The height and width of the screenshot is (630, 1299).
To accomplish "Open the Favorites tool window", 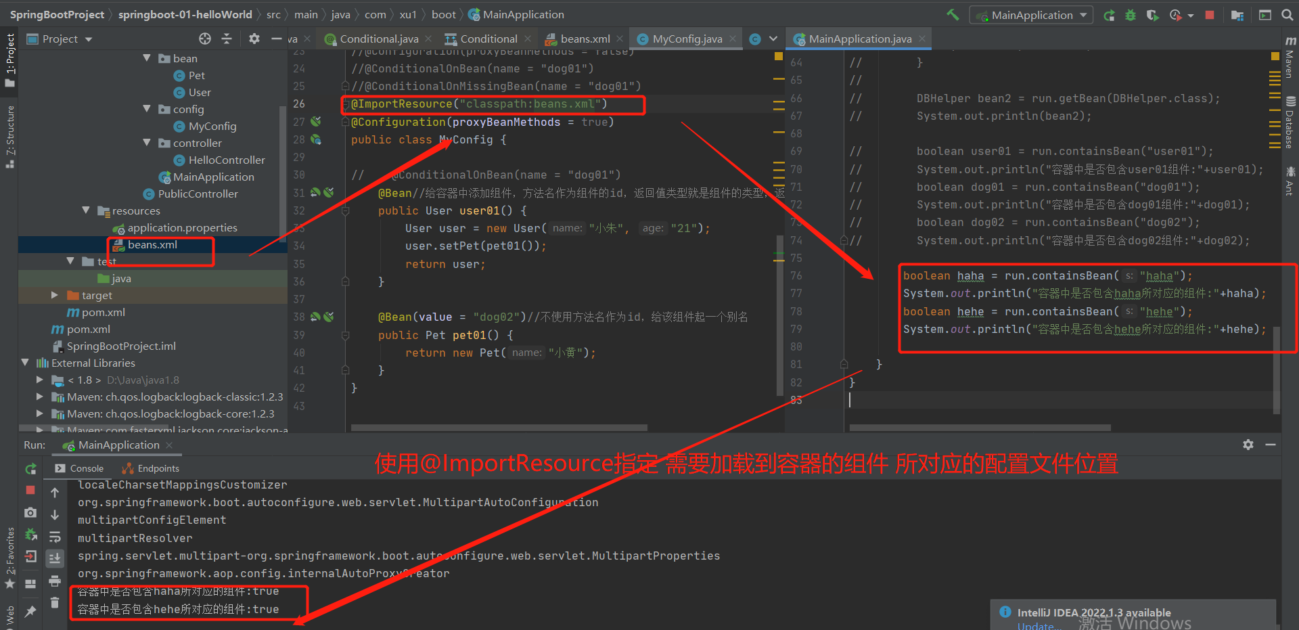I will pos(9,557).
